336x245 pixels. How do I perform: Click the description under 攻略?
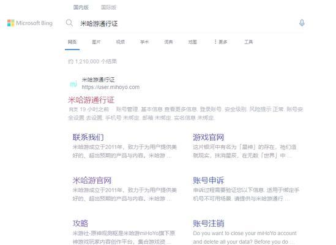124,238
